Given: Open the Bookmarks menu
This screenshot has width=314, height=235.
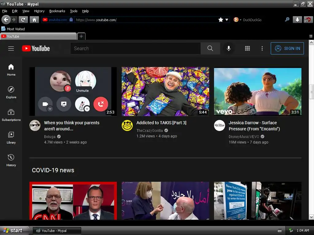Looking at the screenshot, I should tap(57, 11).
